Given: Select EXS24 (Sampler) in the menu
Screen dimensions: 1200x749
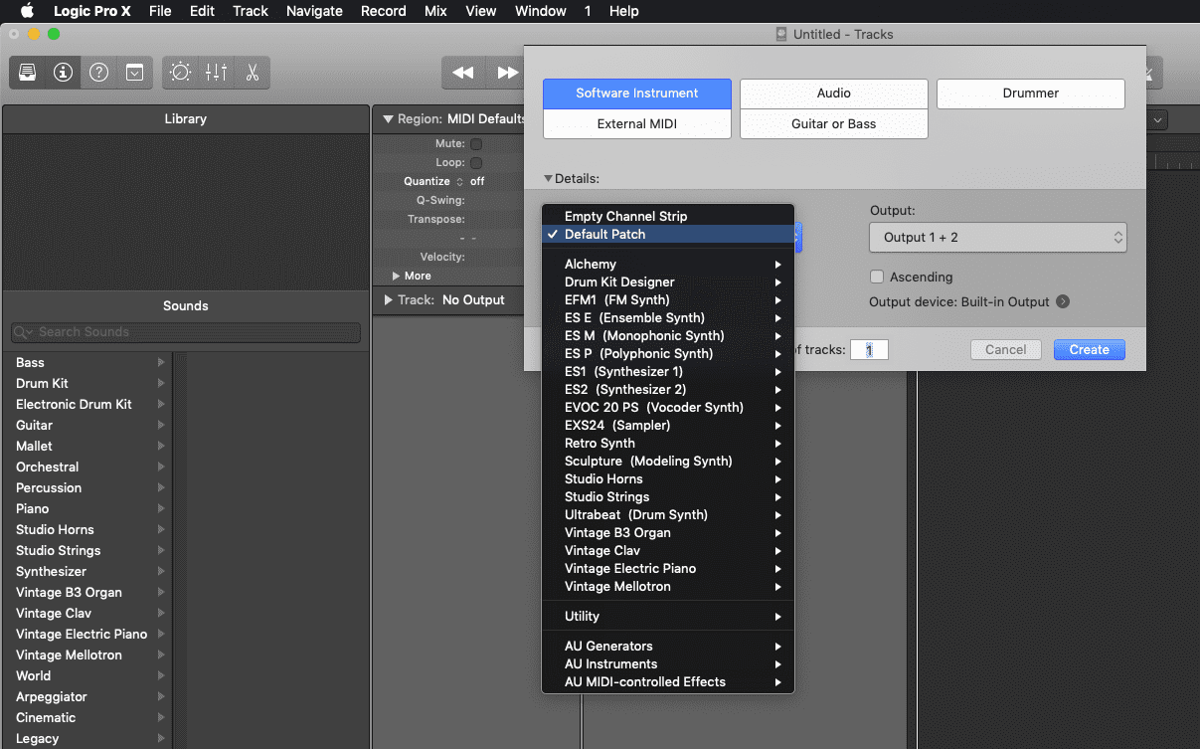Looking at the screenshot, I should click(668, 426).
